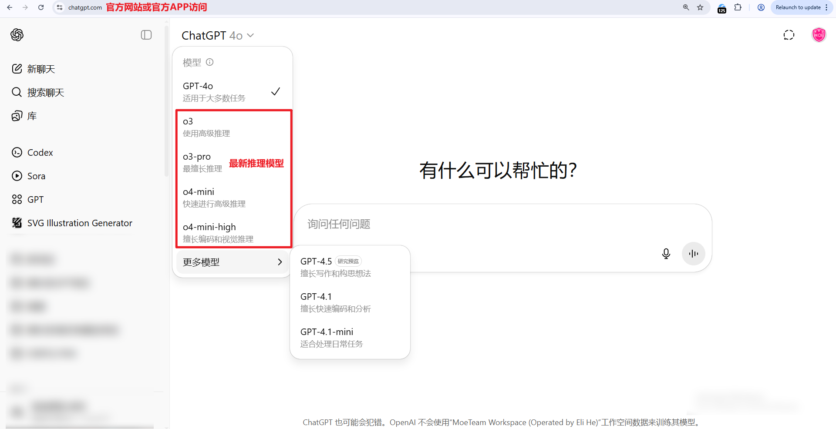Viewport: 836px width, 429px height.
Task: Select the o4-mini-high model
Action: pos(233,233)
